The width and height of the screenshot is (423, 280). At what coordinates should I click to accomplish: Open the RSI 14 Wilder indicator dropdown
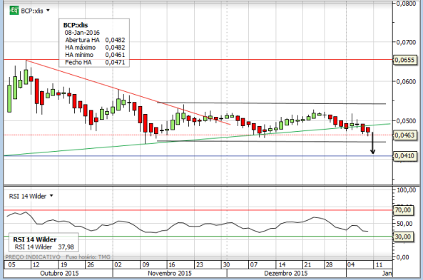click(51, 196)
